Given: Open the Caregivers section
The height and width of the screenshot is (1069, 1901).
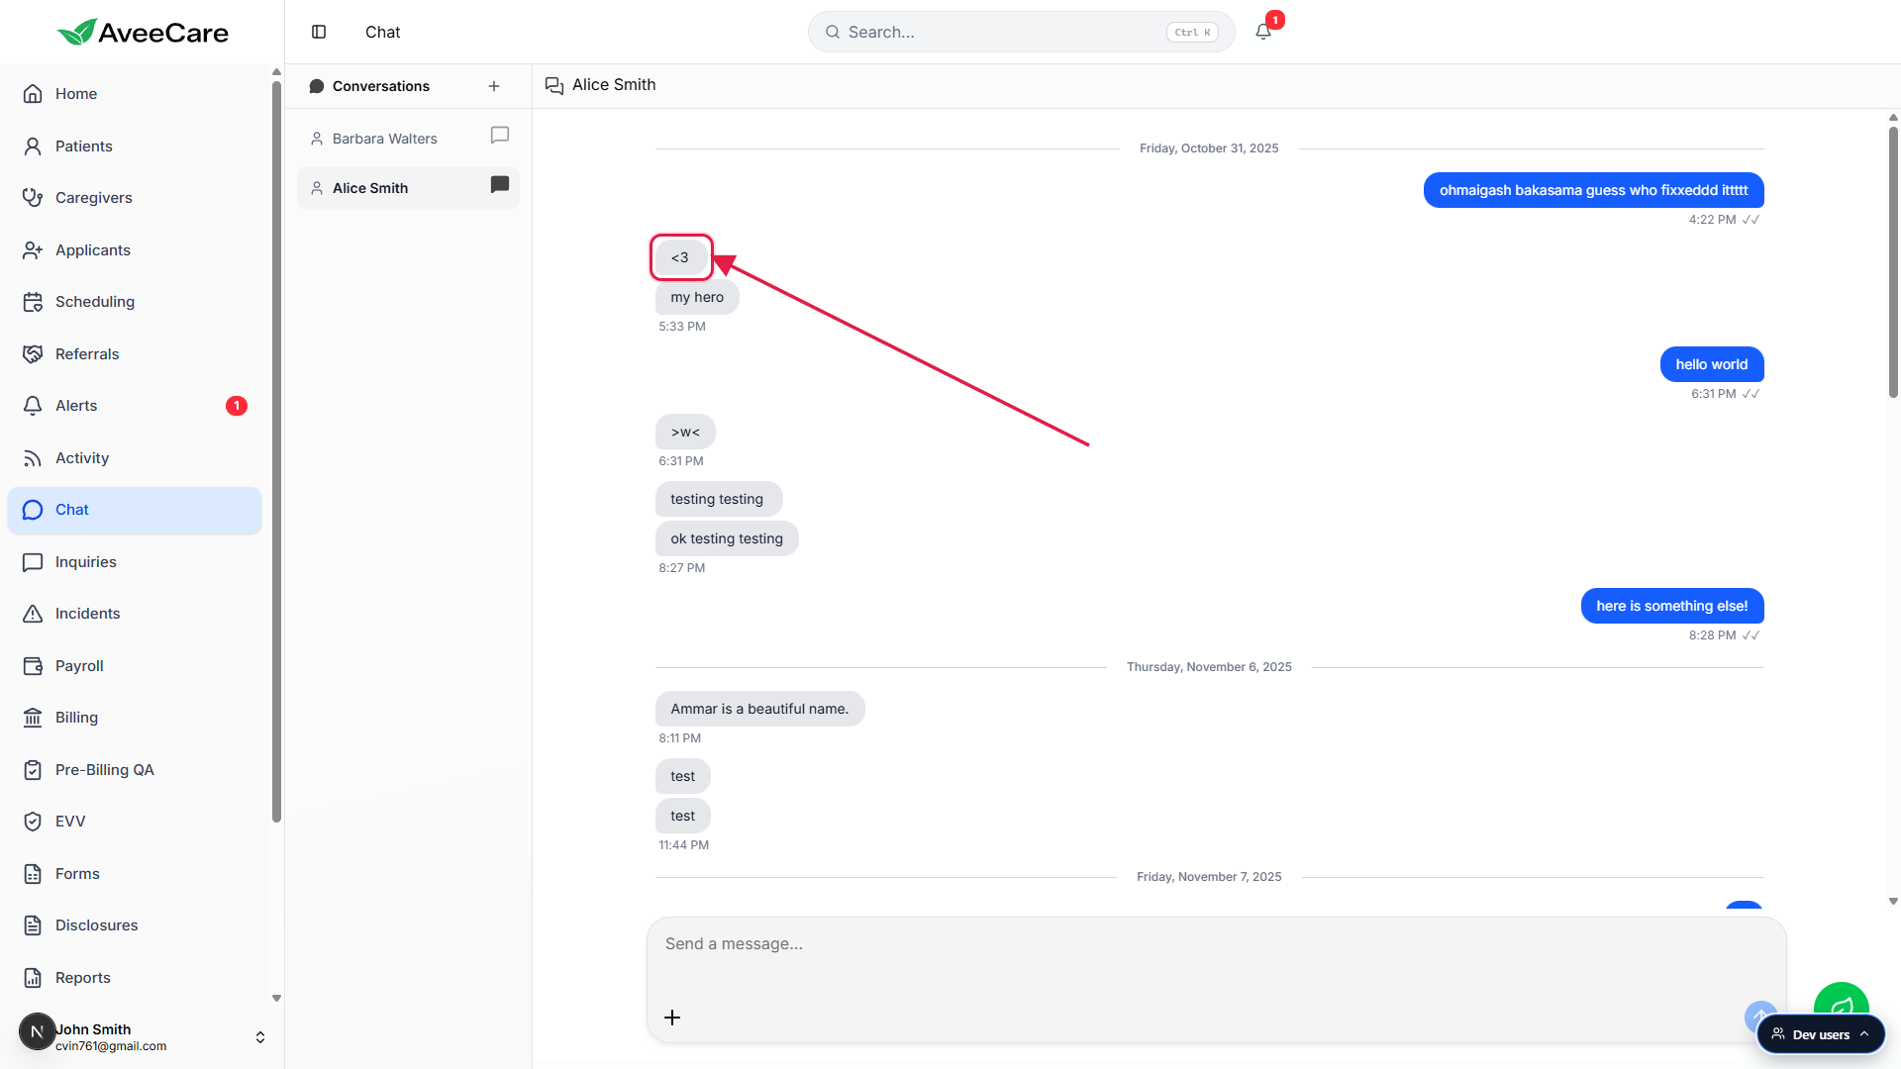Looking at the screenshot, I should pyautogui.click(x=135, y=198).
